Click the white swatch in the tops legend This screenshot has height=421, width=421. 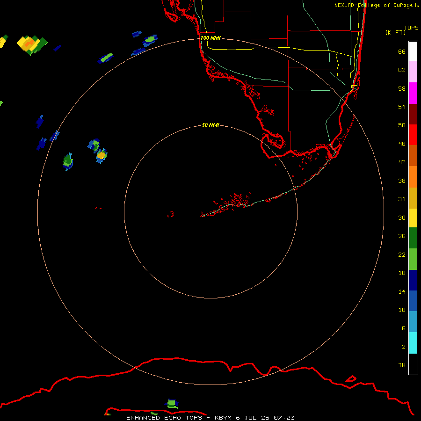point(413,51)
